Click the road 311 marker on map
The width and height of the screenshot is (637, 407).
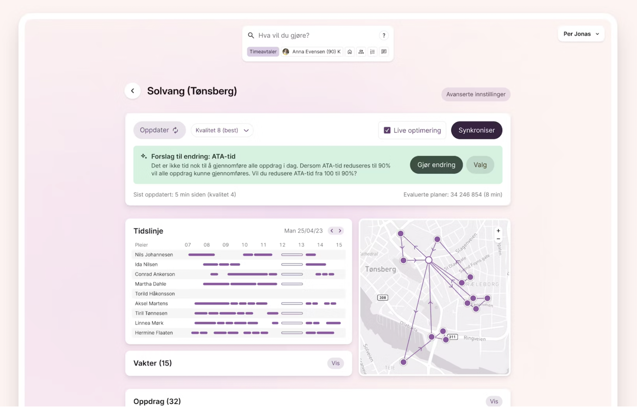pyautogui.click(x=452, y=337)
